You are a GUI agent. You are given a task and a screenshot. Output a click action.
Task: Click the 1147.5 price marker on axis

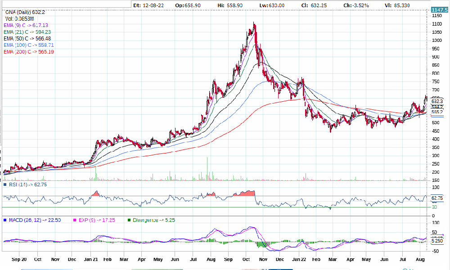pyautogui.click(x=439, y=10)
